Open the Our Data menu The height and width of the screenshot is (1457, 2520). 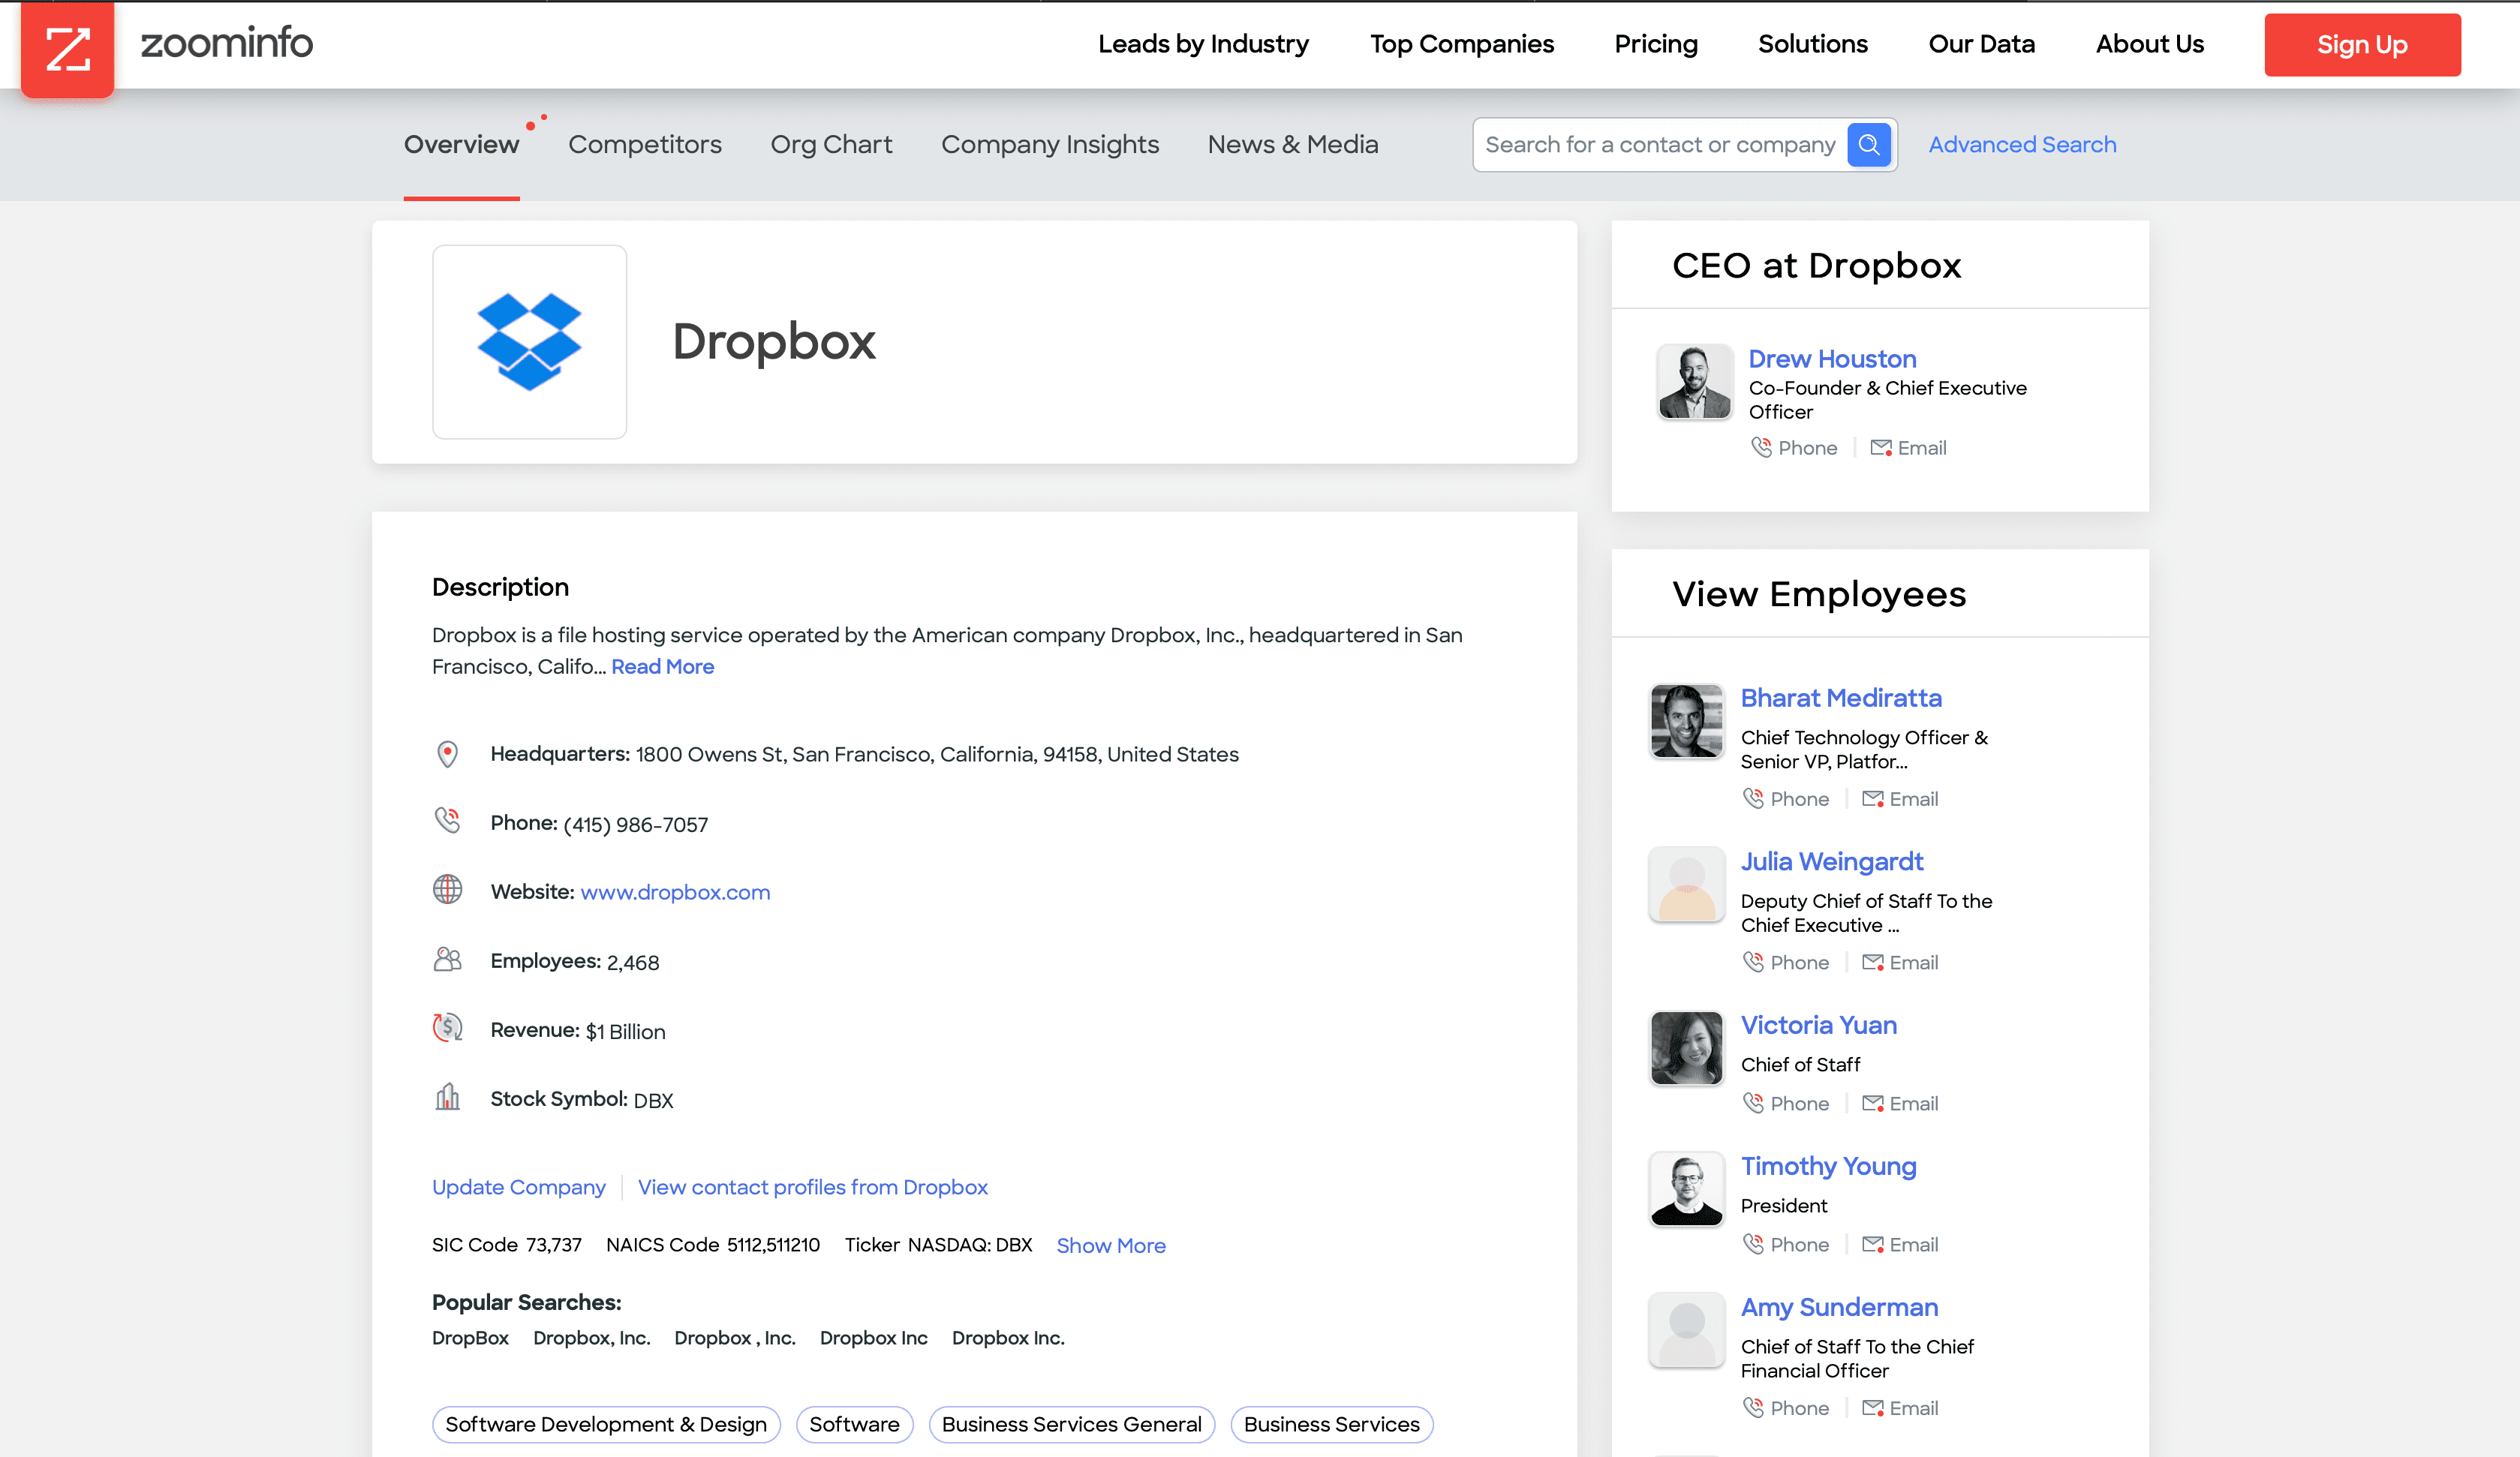click(1981, 44)
